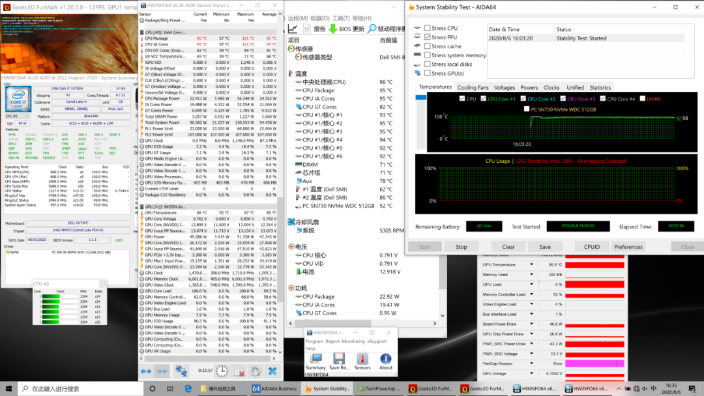The width and height of the screenshot is (704, 396).
Task: Uncheck the Stress FPU checkbox
Action: [x=428, y=37]
